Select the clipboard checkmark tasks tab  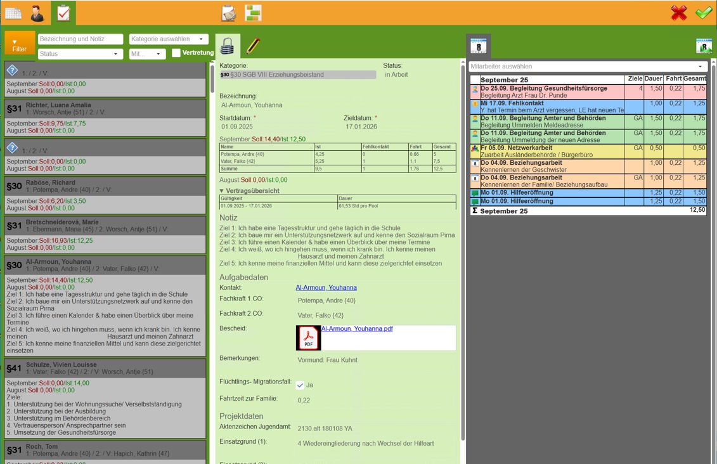tap(63, 13)
